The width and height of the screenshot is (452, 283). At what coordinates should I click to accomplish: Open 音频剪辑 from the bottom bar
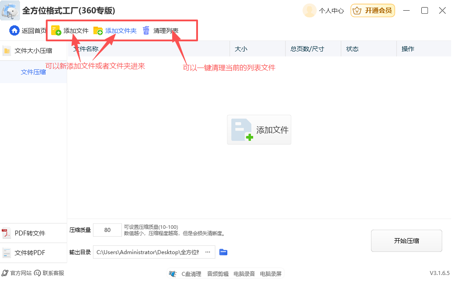point(218,274)
